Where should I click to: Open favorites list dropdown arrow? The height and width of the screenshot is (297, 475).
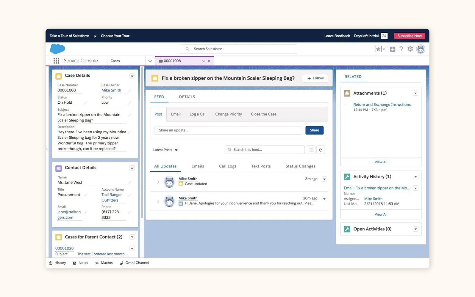pos(384,49)
